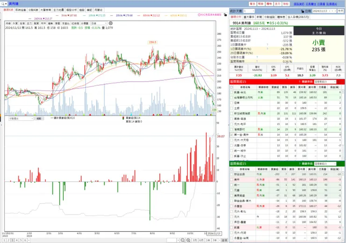This screenshot has height=243, width=346.
Task: Click the last blue link in the top bar
Action: point(332,4)
